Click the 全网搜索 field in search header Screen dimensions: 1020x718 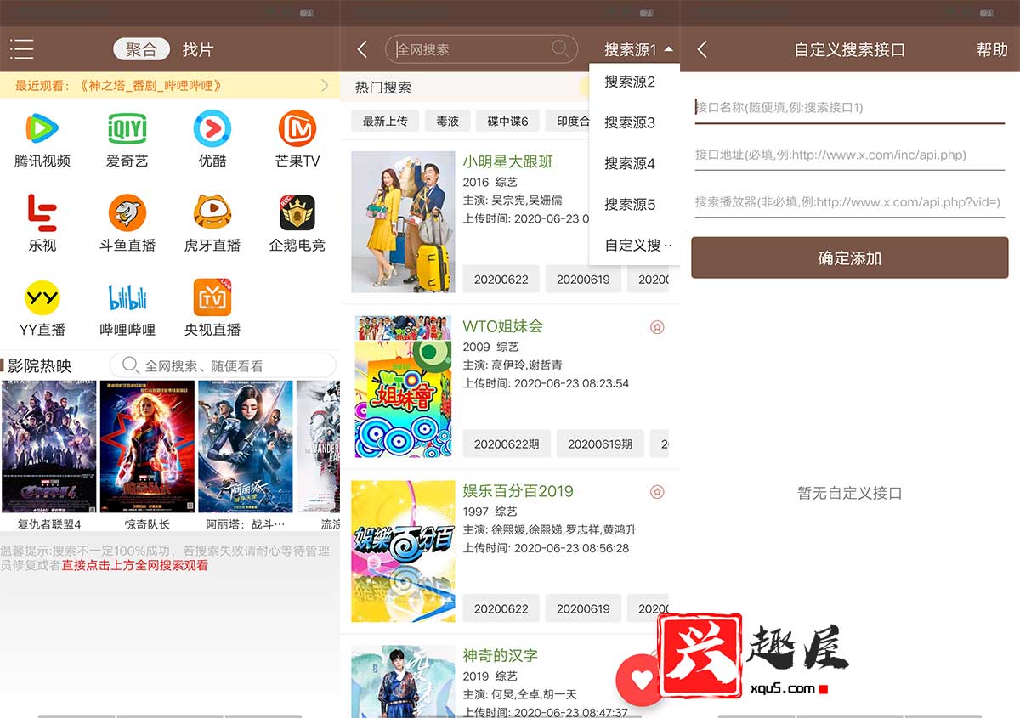click(x=481, y=49)
